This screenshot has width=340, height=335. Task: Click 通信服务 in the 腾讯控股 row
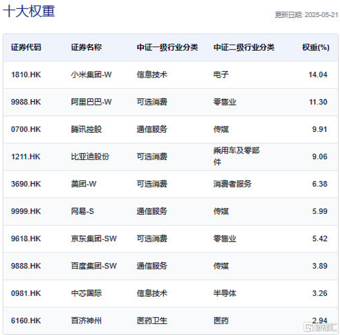(x=152, y=129)
